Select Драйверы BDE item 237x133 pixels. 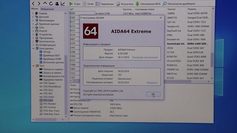[51, 55]
